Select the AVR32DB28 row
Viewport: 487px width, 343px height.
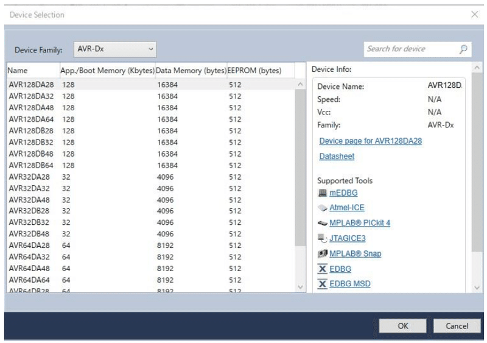[151, 211]
